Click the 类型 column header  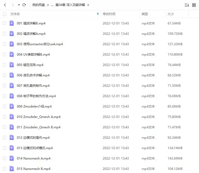pyautogui.click(x=145, y=14)
